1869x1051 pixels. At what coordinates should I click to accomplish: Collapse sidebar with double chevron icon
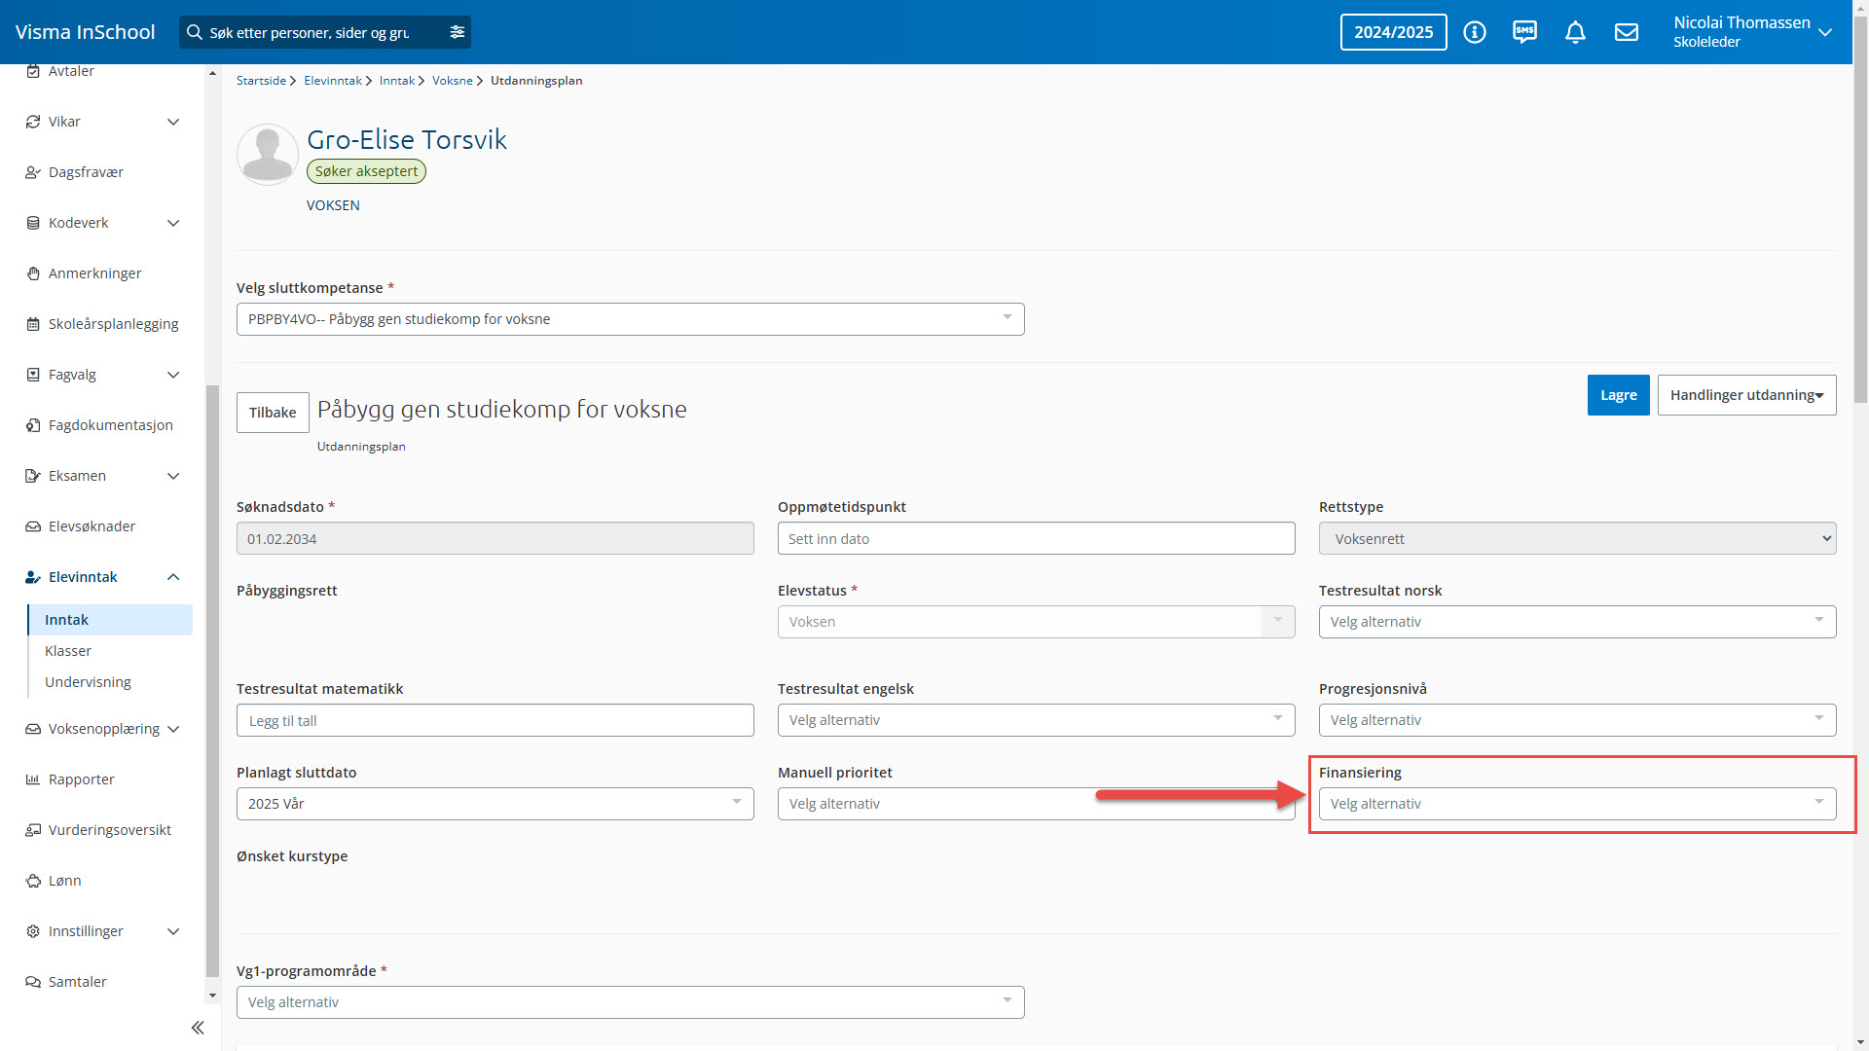(x=198, y=1028)
